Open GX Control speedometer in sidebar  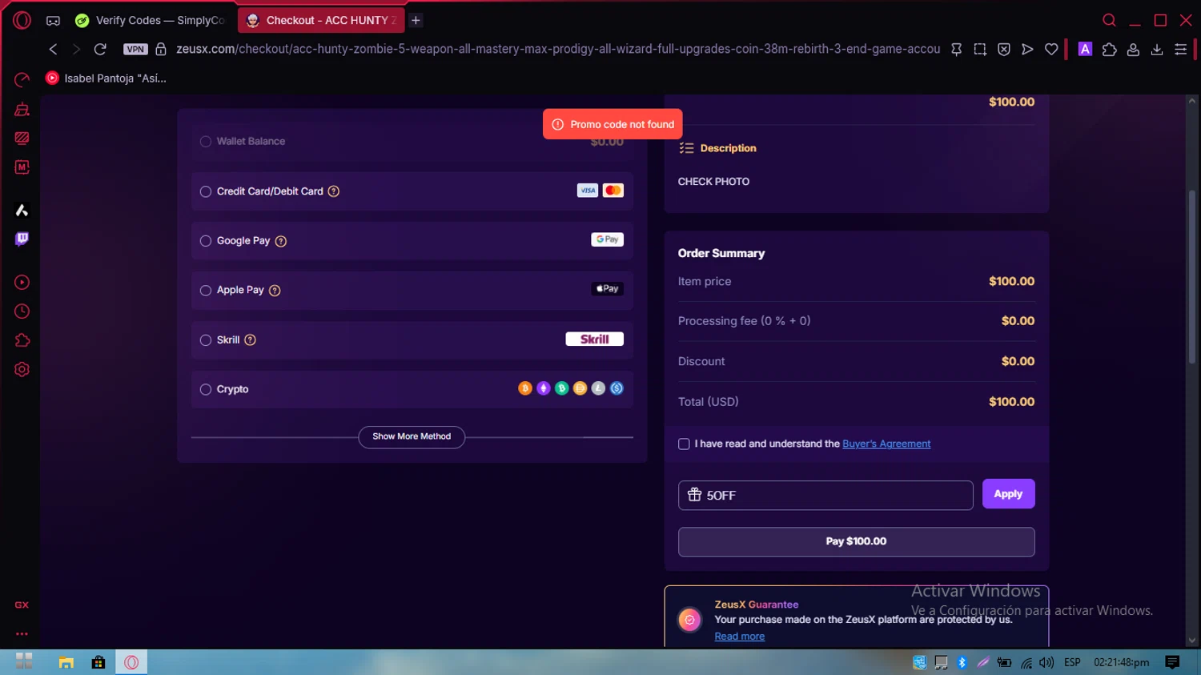coord(22,79)
